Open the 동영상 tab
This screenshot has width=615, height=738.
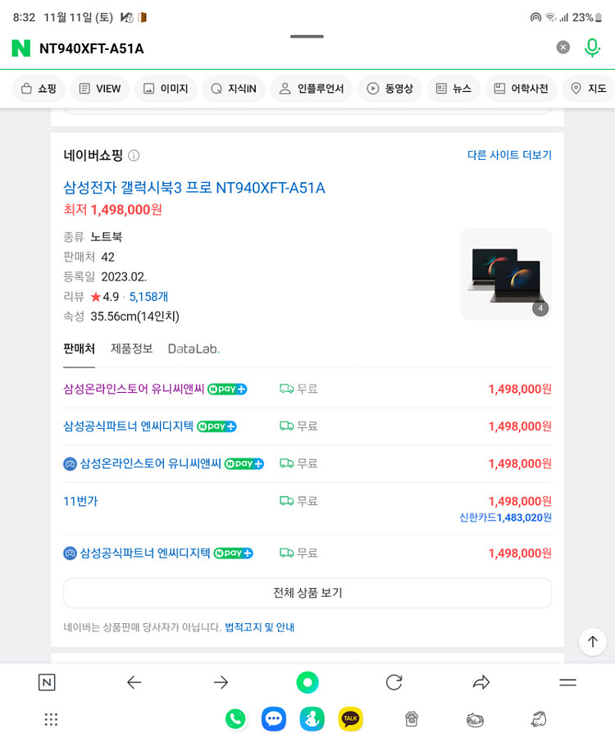389,89
